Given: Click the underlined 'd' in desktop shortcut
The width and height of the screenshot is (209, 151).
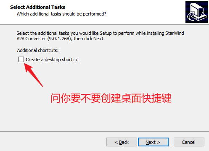Looking at the screenshot, I should [x=46, y=60].
